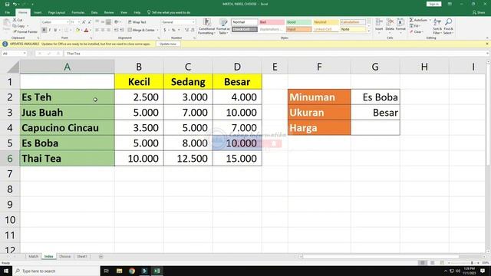
Task: Open the font name dropdown
Action: [68, 22]
